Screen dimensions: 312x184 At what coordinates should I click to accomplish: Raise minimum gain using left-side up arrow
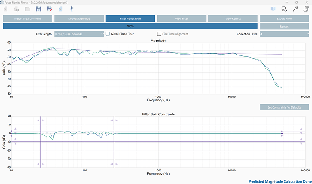pos(15,139)
